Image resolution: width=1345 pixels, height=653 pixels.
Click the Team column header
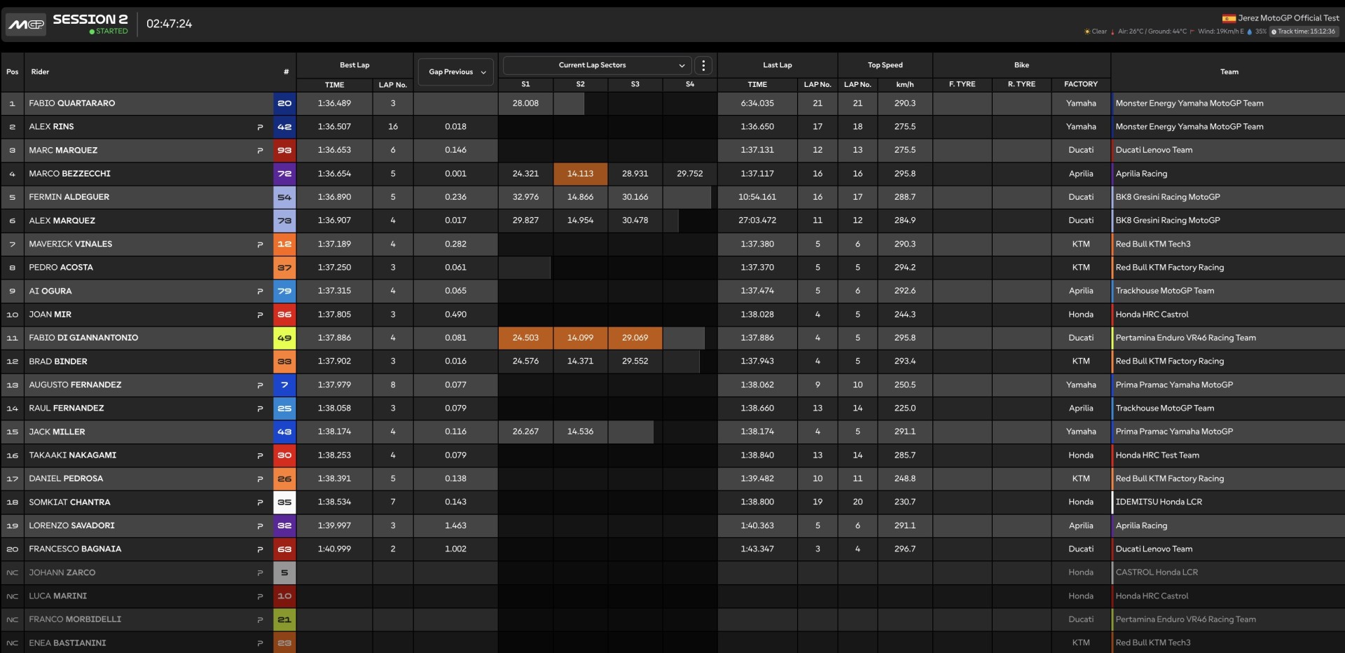coord(1229,71)
